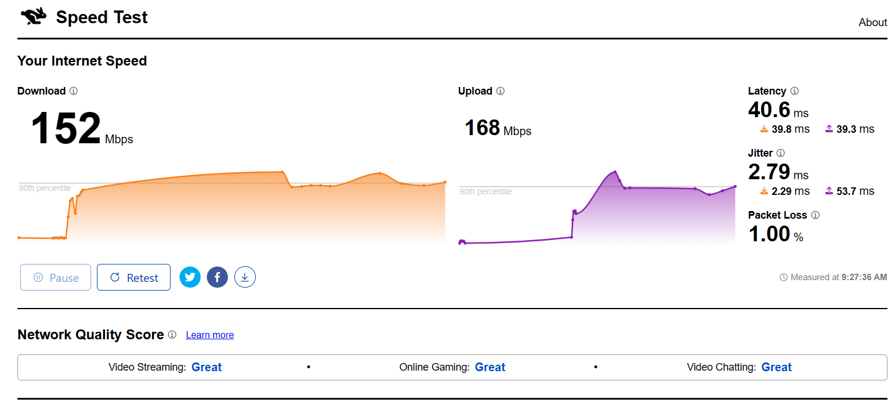Click the Video Chatting Great rating
This screenshot has width=895, height=406.
(x=777, y=367)
